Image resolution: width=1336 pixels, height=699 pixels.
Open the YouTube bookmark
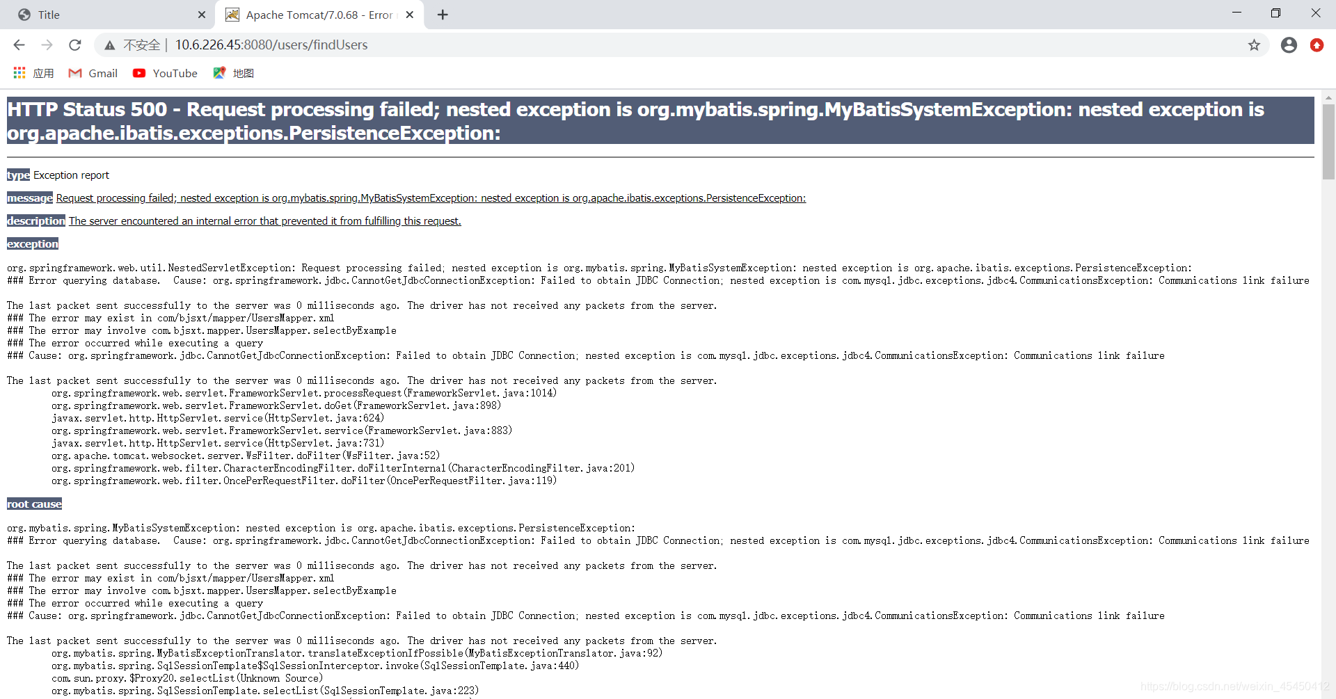165,73
